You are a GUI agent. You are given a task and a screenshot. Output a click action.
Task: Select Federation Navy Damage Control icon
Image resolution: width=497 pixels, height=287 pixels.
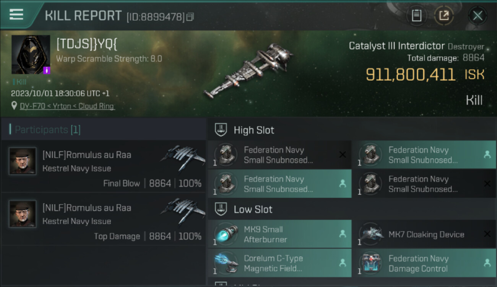pos(371,263)
